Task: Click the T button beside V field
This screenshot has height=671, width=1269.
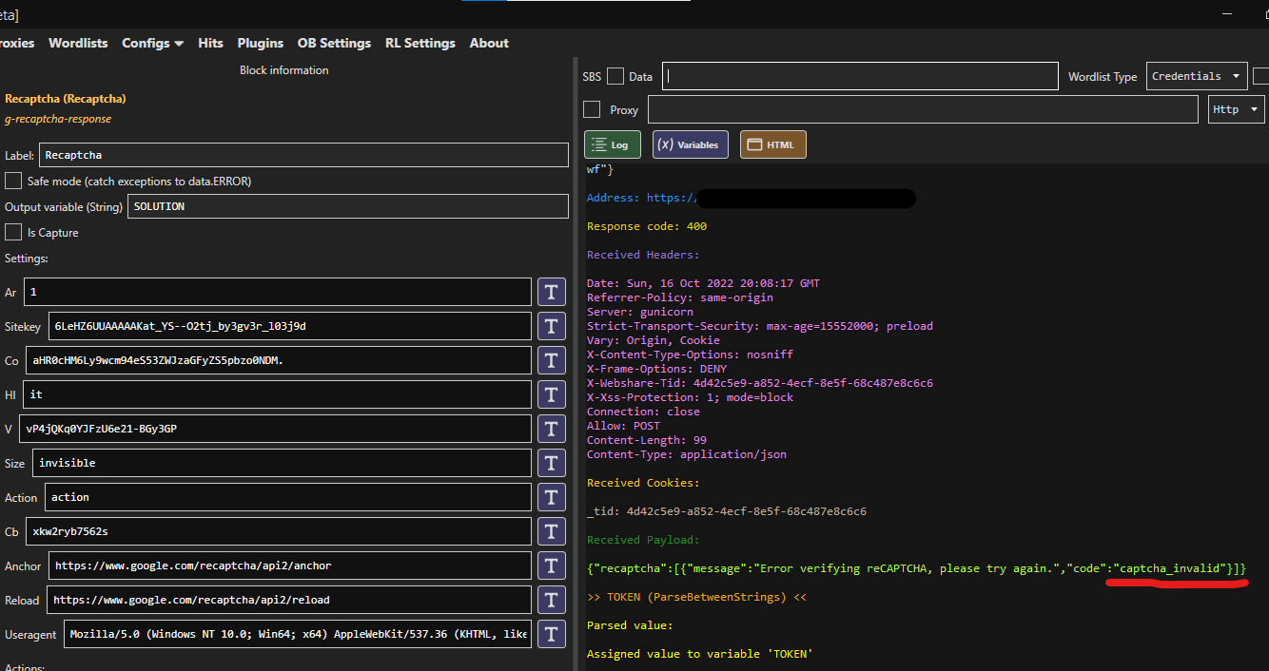Action: [x=552, y=429]
